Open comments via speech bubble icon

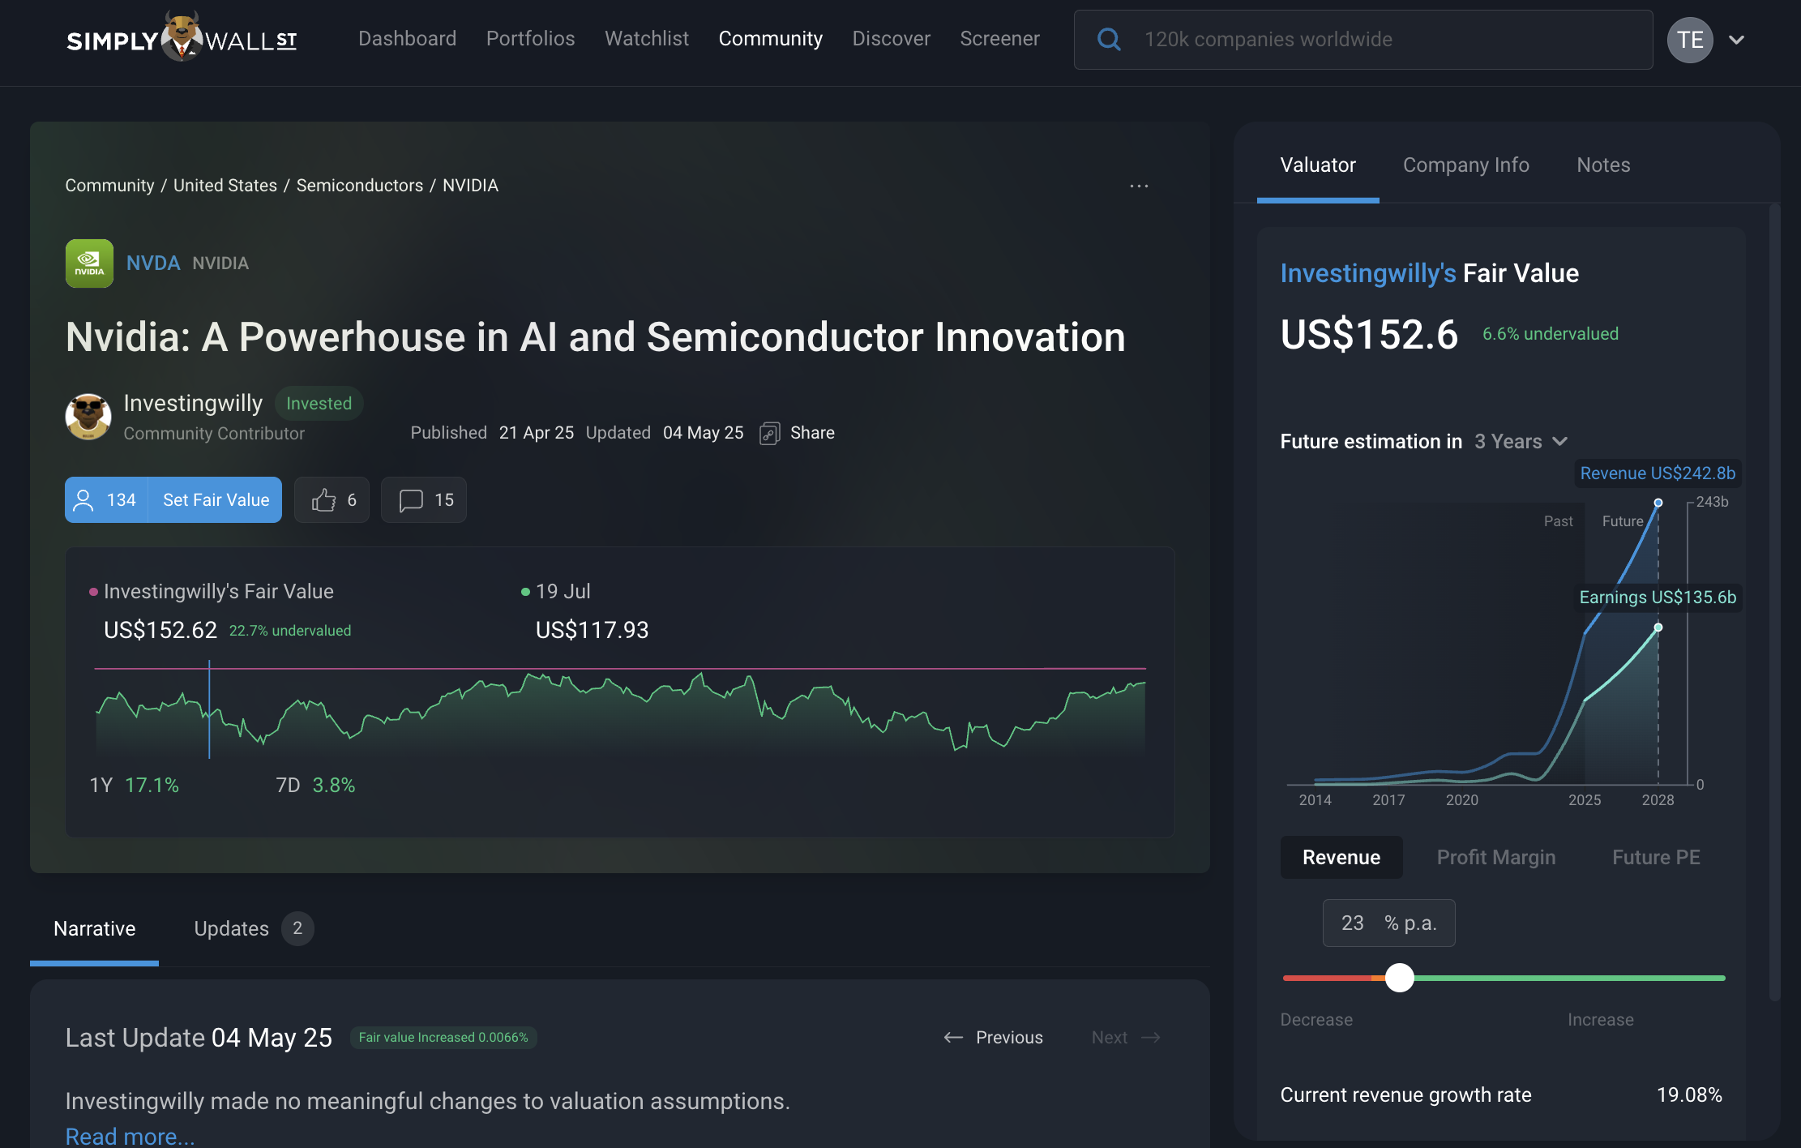[x=411, y=500]
